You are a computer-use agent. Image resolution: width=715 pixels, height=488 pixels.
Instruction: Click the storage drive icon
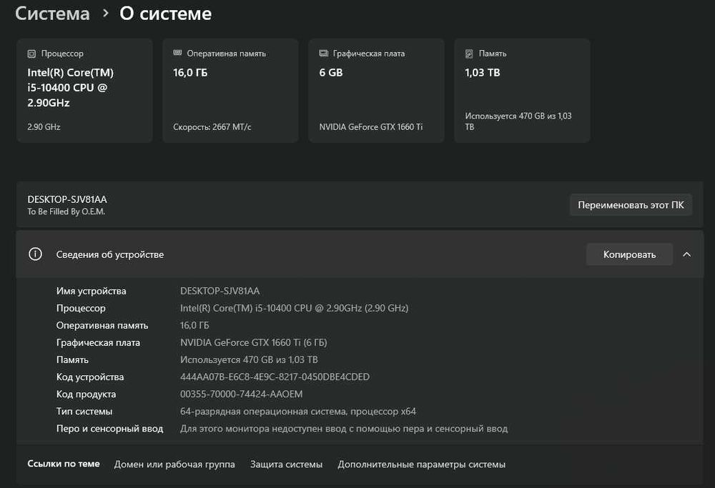pos(469,54)
